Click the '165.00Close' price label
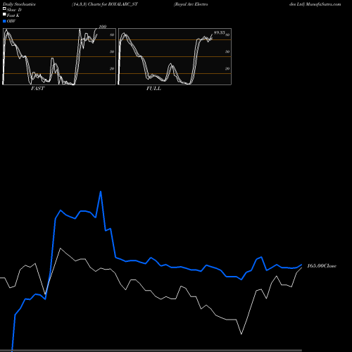352x352 pixels. (x=322, y=266)
